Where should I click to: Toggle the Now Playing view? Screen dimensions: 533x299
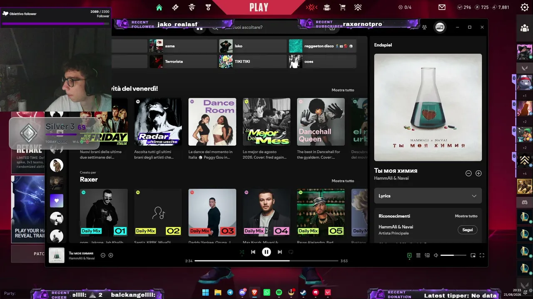pos(409,255)
